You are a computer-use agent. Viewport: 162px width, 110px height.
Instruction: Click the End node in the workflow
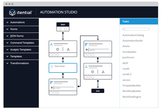click(x=98, y=91)
